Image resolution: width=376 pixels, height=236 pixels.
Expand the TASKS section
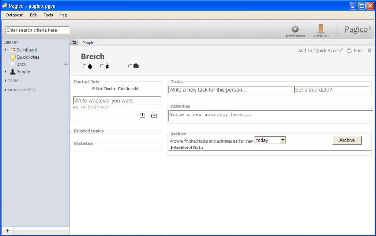(5, 81)
